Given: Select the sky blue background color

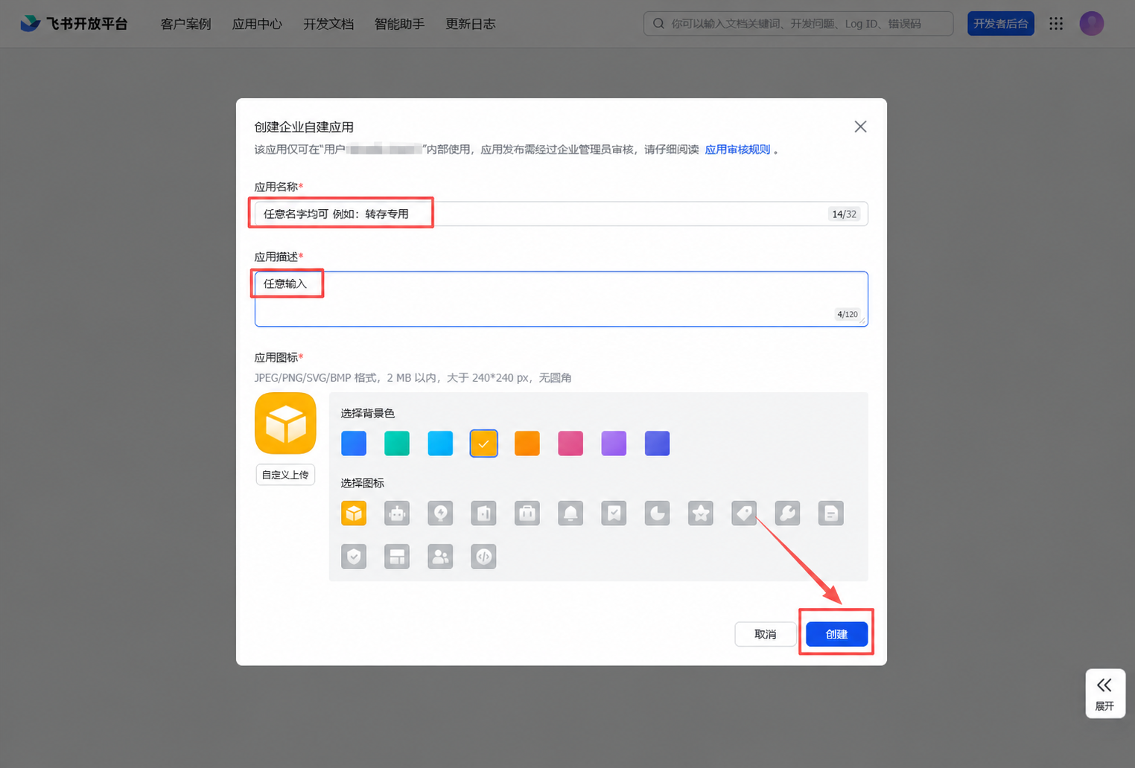Looking at the screenshot, I should click(441, 444).
